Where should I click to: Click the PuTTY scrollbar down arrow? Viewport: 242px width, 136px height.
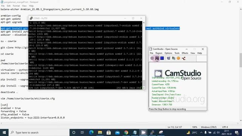pyautogui.click(x=144, y=88)
